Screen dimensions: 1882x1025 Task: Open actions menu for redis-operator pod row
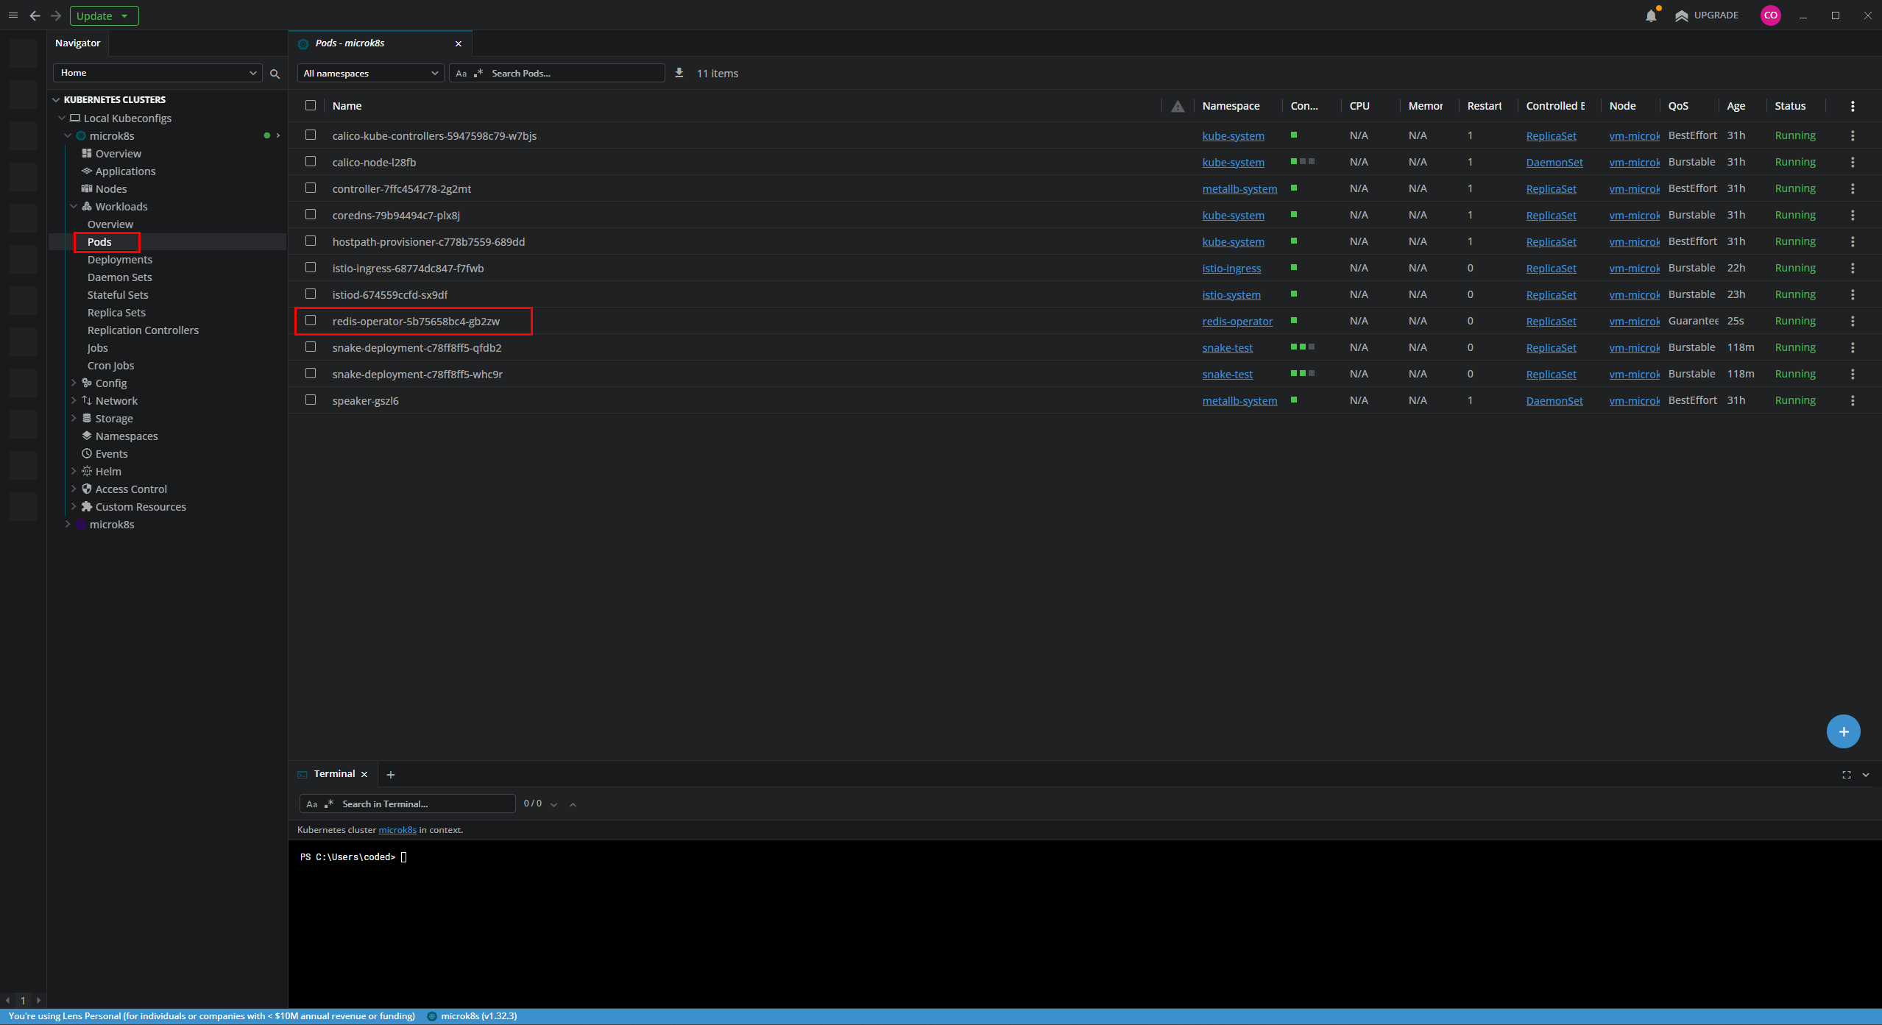click(x=1853, y=321)
